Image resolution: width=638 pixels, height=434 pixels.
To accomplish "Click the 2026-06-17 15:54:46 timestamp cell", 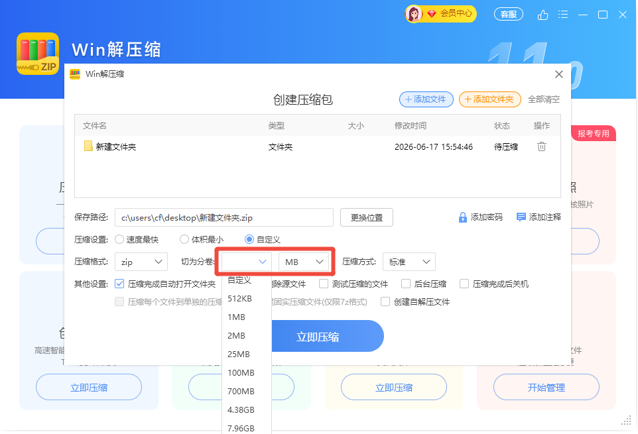I will click(x=433, y=146).
